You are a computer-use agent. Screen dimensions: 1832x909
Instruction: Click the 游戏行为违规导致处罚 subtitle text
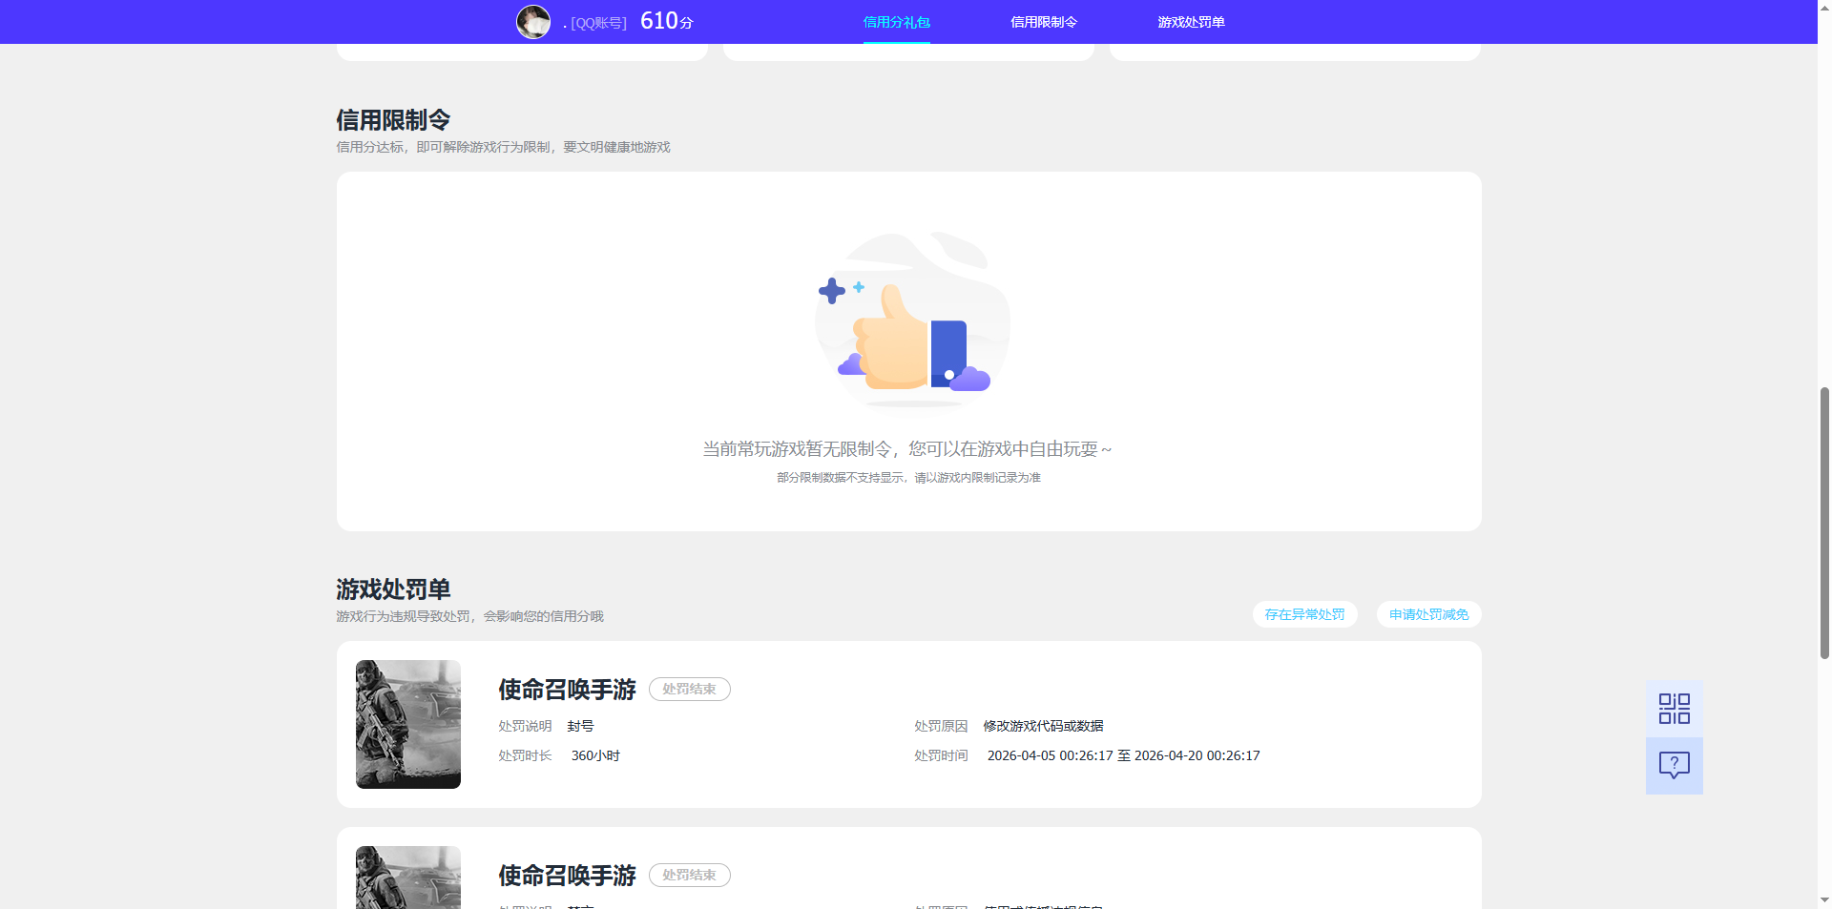[x=469, y=616]
